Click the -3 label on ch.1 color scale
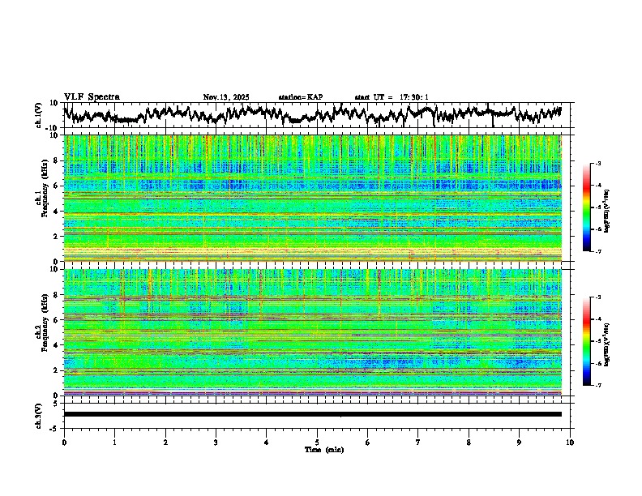The image size is (642, 496). point(597,164)
